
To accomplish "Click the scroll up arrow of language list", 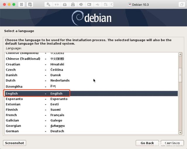I will 180,54.
